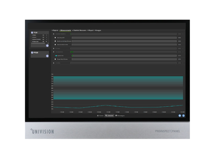The height and width of the screenshot is (149, 215).
Task: Click the grey circle icon of the second group
Action: 54,48
